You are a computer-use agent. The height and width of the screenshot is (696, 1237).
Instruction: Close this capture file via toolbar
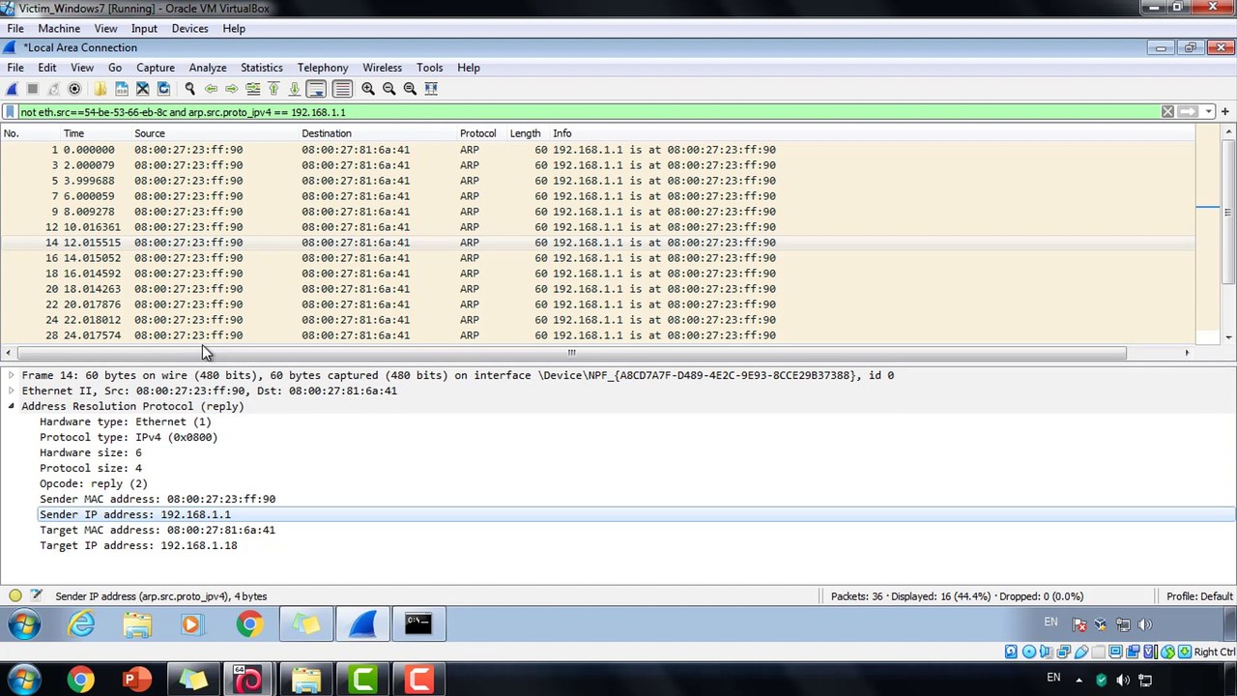click(142, 89)
